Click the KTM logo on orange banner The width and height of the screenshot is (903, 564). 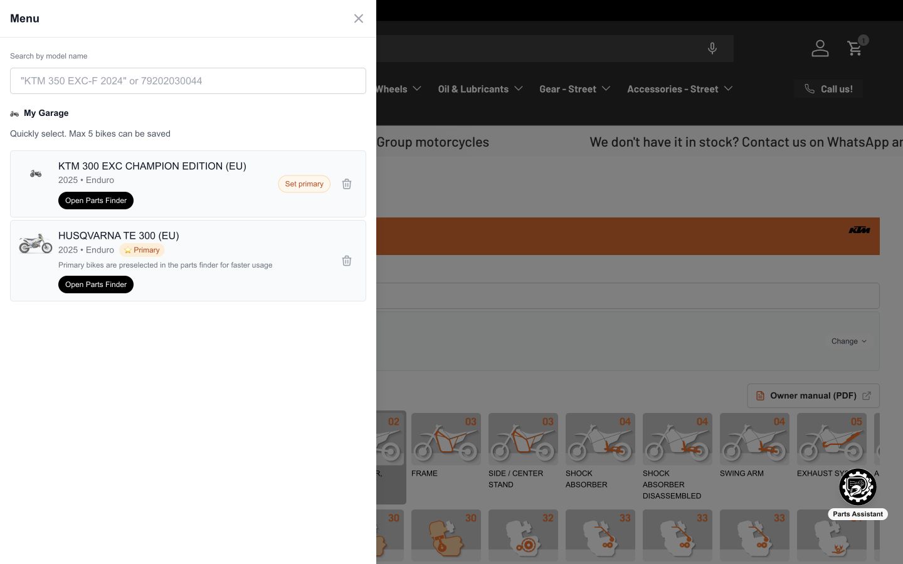coord(859,230)
